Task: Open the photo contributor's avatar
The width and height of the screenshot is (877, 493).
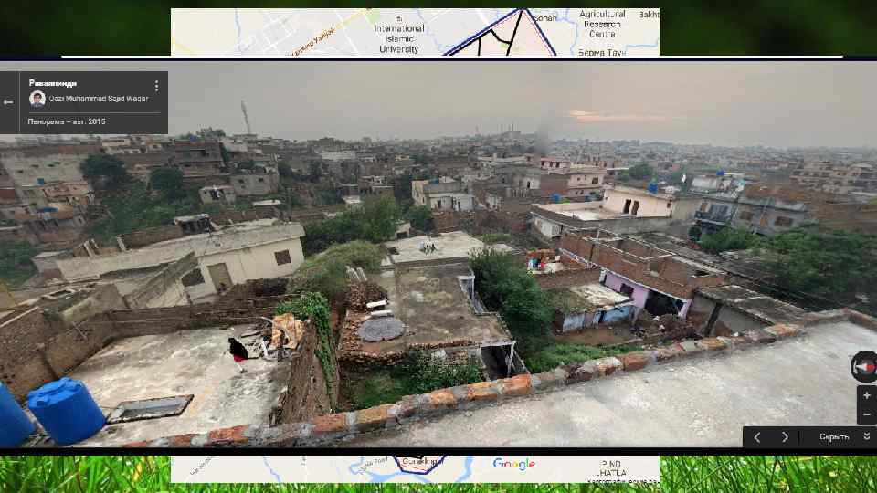Action: tap(37, 99)
